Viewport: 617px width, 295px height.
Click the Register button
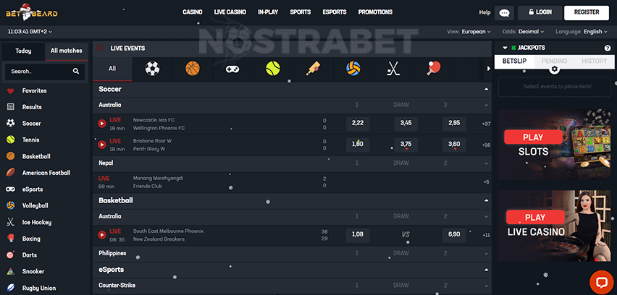[587, 12]
